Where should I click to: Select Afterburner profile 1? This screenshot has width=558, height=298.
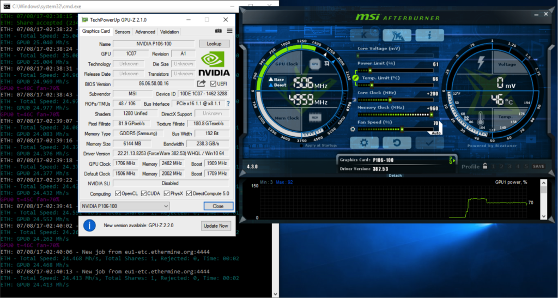point(493,166)
